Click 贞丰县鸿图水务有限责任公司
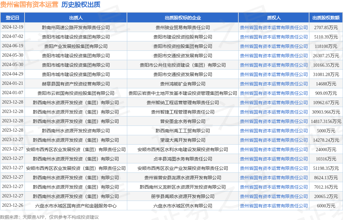Screen dimensions: 343x220 [x=183, y=159]
